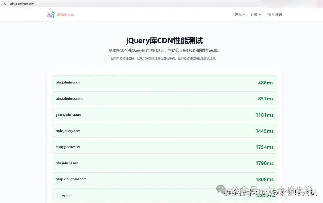Viewport: 323px width, 203px height.
Task: Go to SRI 生成器 page
Action: [274, 15]
